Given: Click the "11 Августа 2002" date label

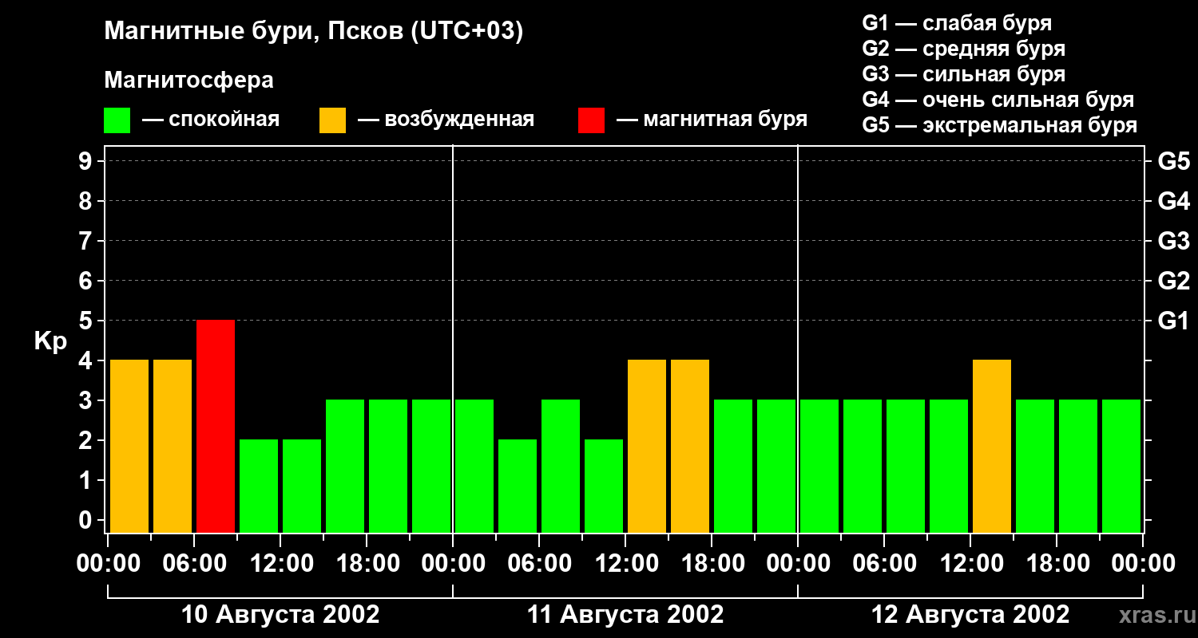Looking at the screenshot, I should (x=625, y=615).
